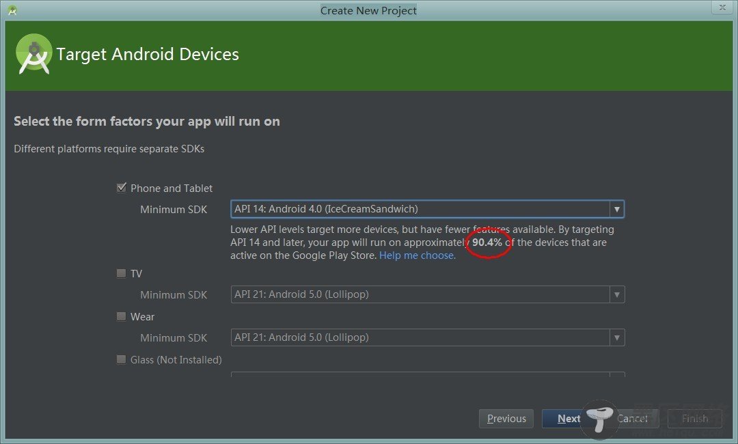
Task: Click the 'Glass (Not Installed)' label
Action: pyautogui.click(x=176, y=360)
